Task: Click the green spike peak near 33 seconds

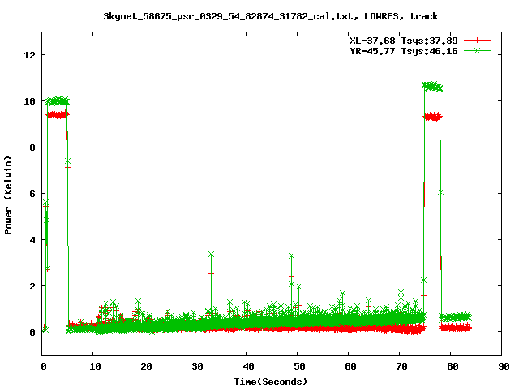Action: 211,254
